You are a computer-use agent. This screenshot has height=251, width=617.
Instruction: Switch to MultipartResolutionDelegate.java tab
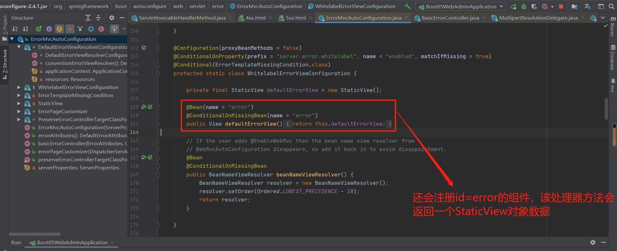pyautogui.click(x=538, y=18)
